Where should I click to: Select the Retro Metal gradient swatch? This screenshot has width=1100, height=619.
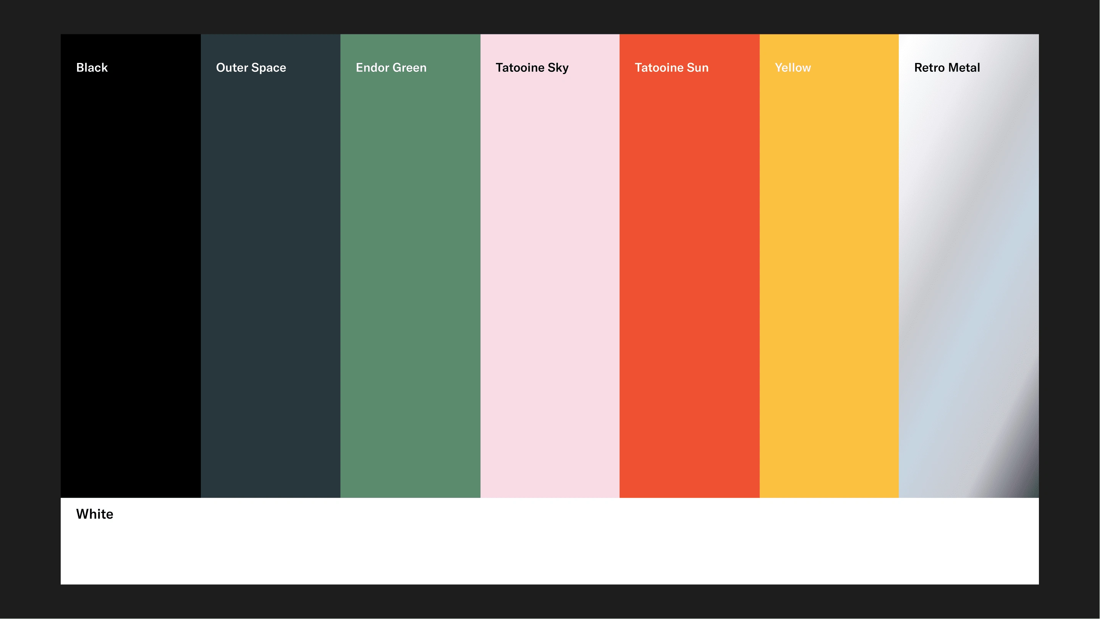[969, 266]
